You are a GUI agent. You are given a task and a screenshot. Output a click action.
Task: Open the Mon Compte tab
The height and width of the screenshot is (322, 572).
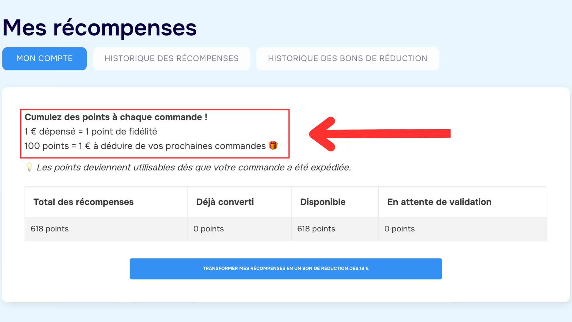pos(44,58)
